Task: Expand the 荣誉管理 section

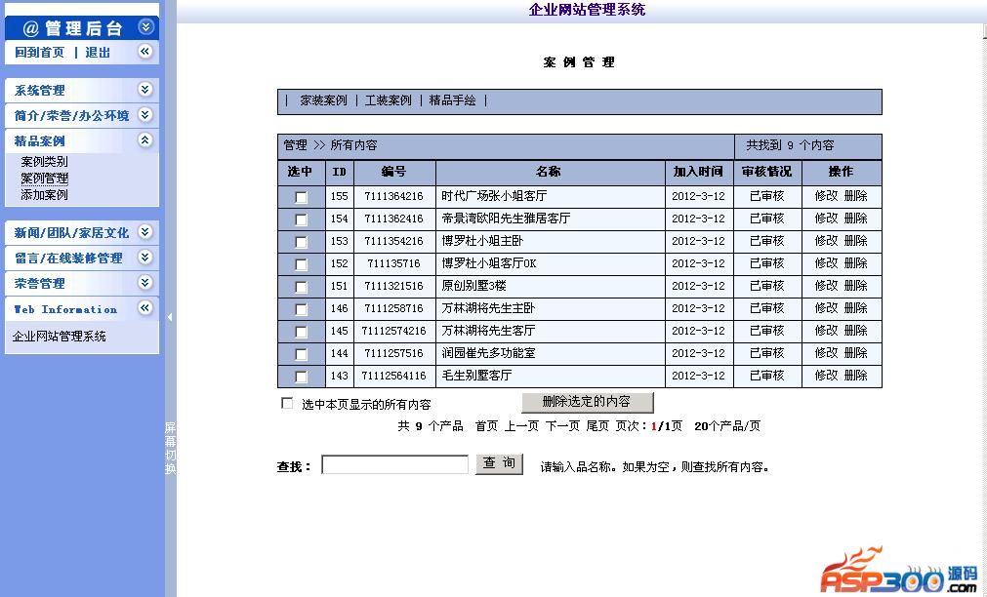Action: pyautogui.click(x=145, y=283)
